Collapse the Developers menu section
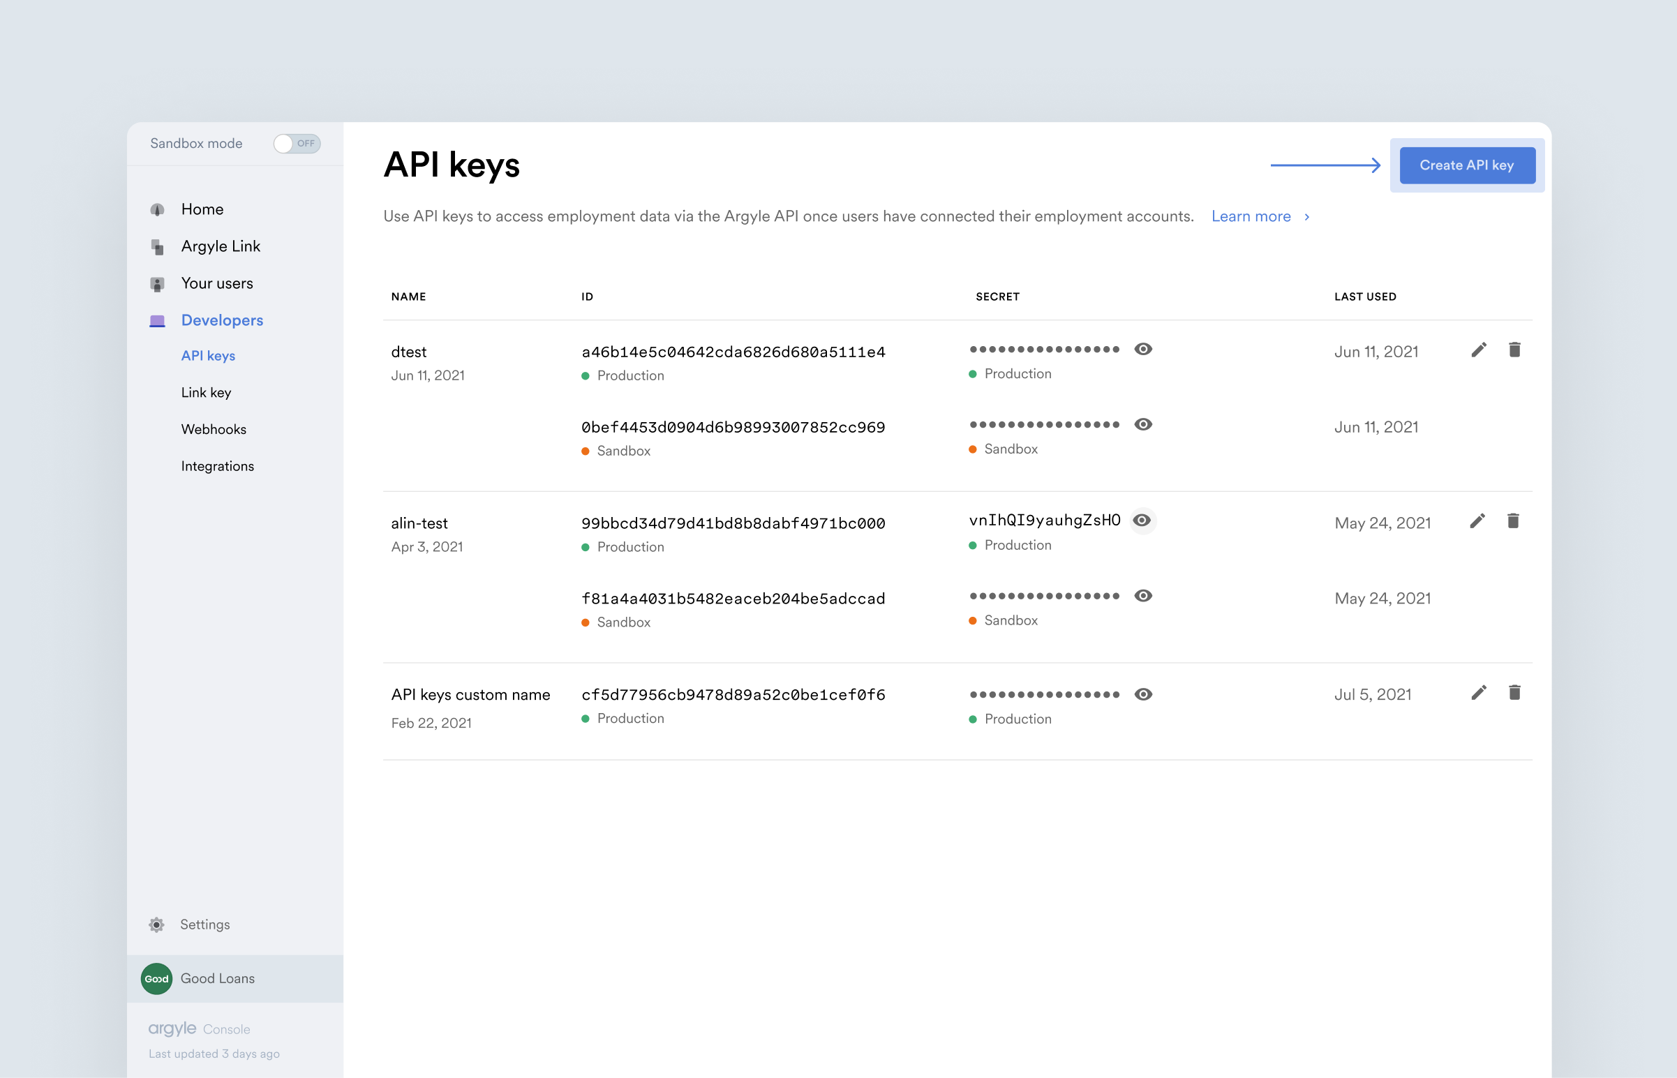Image resolution: width=1677 pixels, height=1078 pixels. (x=221, y=320)
